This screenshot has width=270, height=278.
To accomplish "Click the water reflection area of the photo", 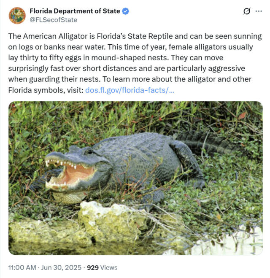I will (x=221, y=243).
